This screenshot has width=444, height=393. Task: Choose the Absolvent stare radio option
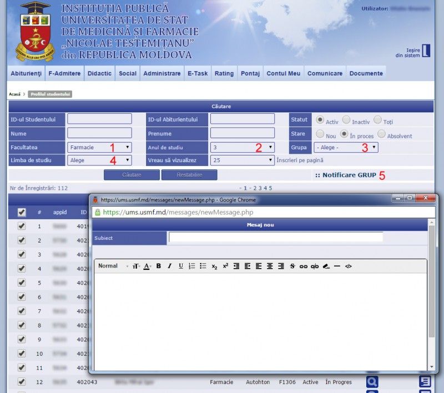pyautogui.click(x=382, y=134)
